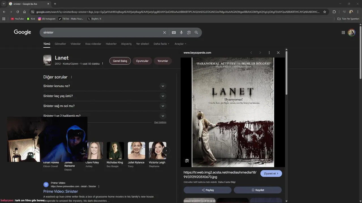Search by image with Google Lens icon
The image size is (362, 203).
(189, 32)
